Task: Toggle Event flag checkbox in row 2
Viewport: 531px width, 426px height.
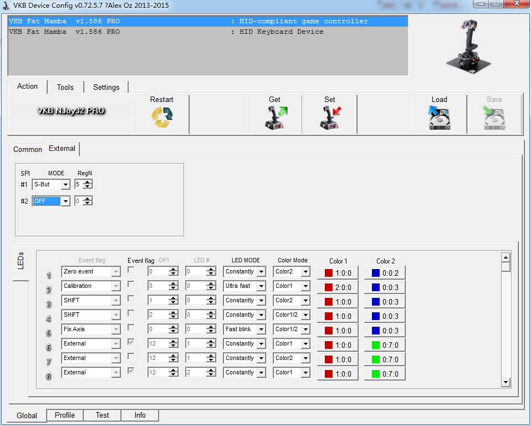Action: point(131,285)
